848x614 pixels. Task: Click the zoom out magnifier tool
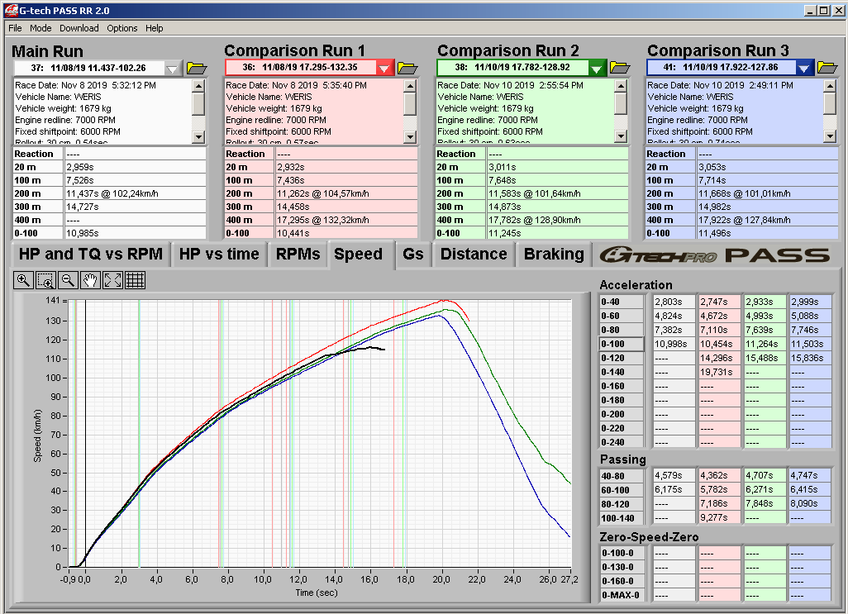69,280
